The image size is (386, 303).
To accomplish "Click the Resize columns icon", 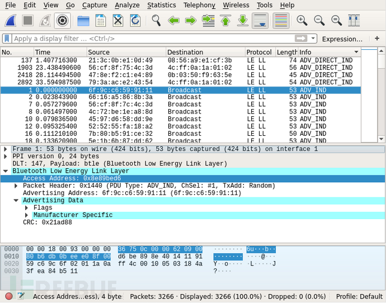I will coord(354,21).
